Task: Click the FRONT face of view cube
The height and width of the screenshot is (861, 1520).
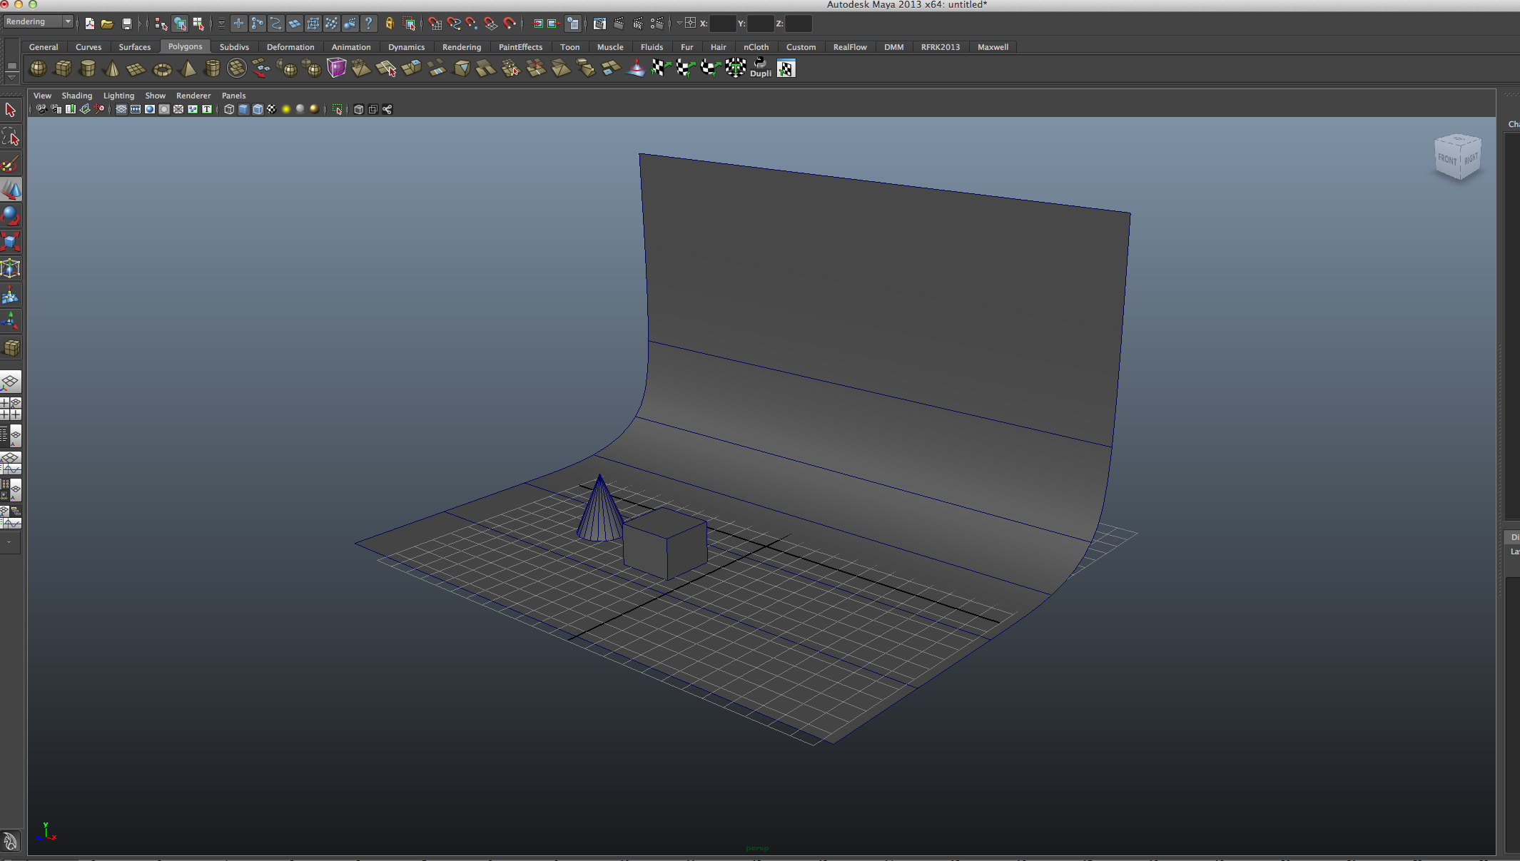Action: coord(1446,158)
